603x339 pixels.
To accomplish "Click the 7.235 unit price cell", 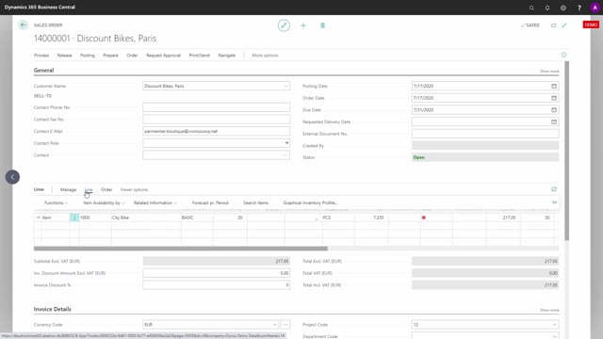I will point(371,218).
